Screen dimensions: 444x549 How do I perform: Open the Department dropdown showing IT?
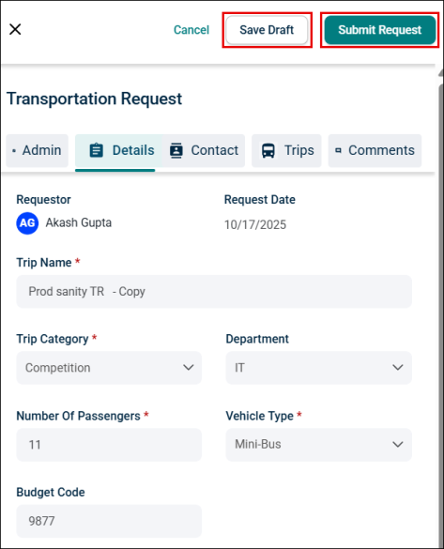[x=318, y=368]
